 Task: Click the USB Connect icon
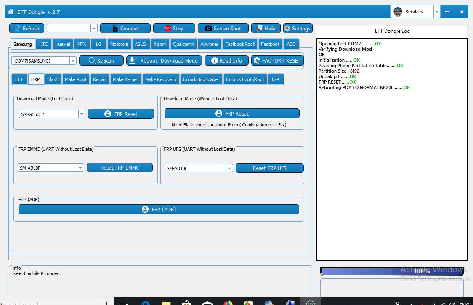tap(115, 28)
